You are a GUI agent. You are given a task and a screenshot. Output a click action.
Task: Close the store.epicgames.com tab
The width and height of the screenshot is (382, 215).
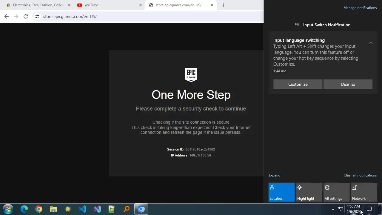tap(212, 5)
